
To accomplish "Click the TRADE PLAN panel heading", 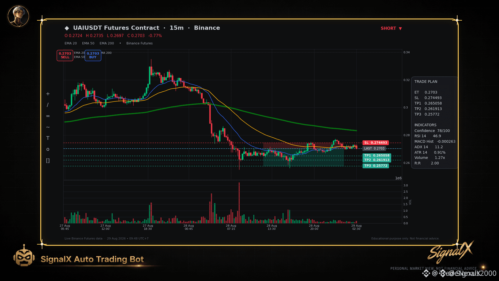I will coord(426,82).
